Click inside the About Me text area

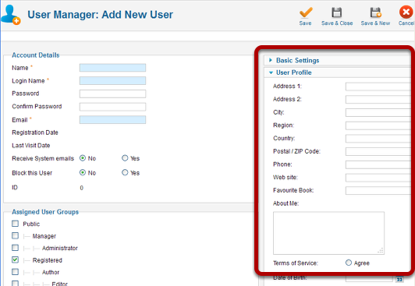[x=328, y=233]
